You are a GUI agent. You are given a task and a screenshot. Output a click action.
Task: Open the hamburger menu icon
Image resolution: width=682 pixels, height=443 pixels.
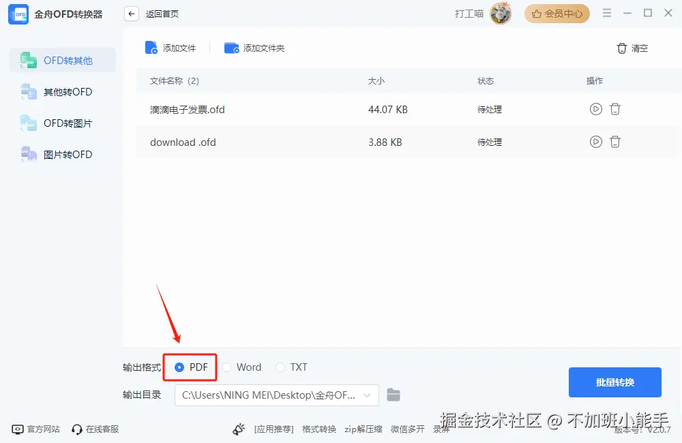(x=607, y=13)
